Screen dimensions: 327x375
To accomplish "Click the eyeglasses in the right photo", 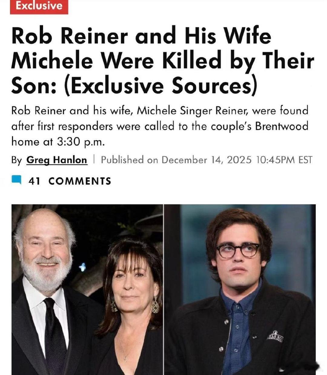I will (238, 250).
